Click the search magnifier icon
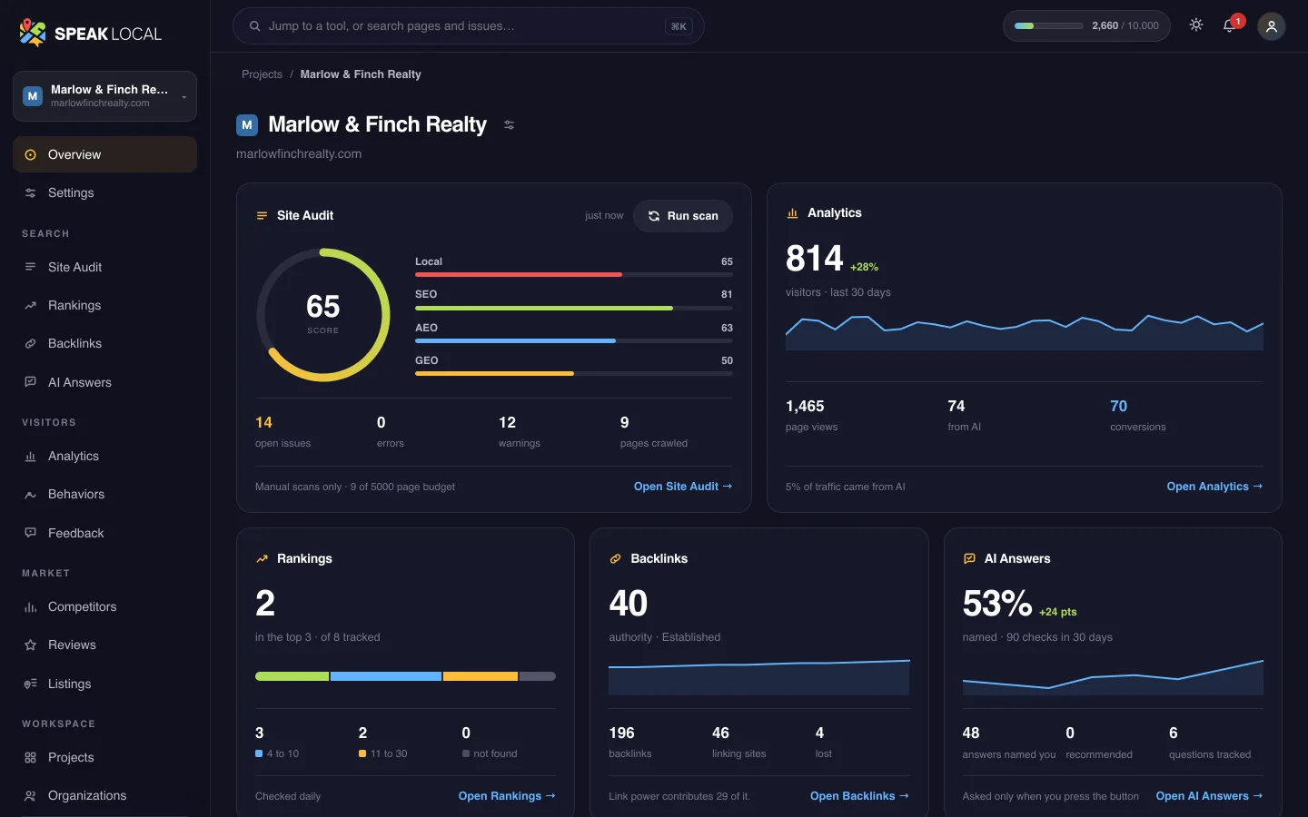The height and width of the screenshot is (817, 1308). (255, 26)
